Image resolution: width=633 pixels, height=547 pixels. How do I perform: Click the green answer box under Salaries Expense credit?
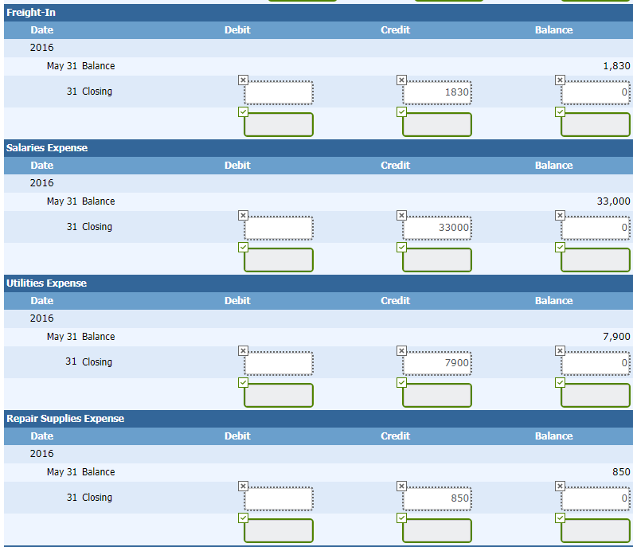pos(437,260)
